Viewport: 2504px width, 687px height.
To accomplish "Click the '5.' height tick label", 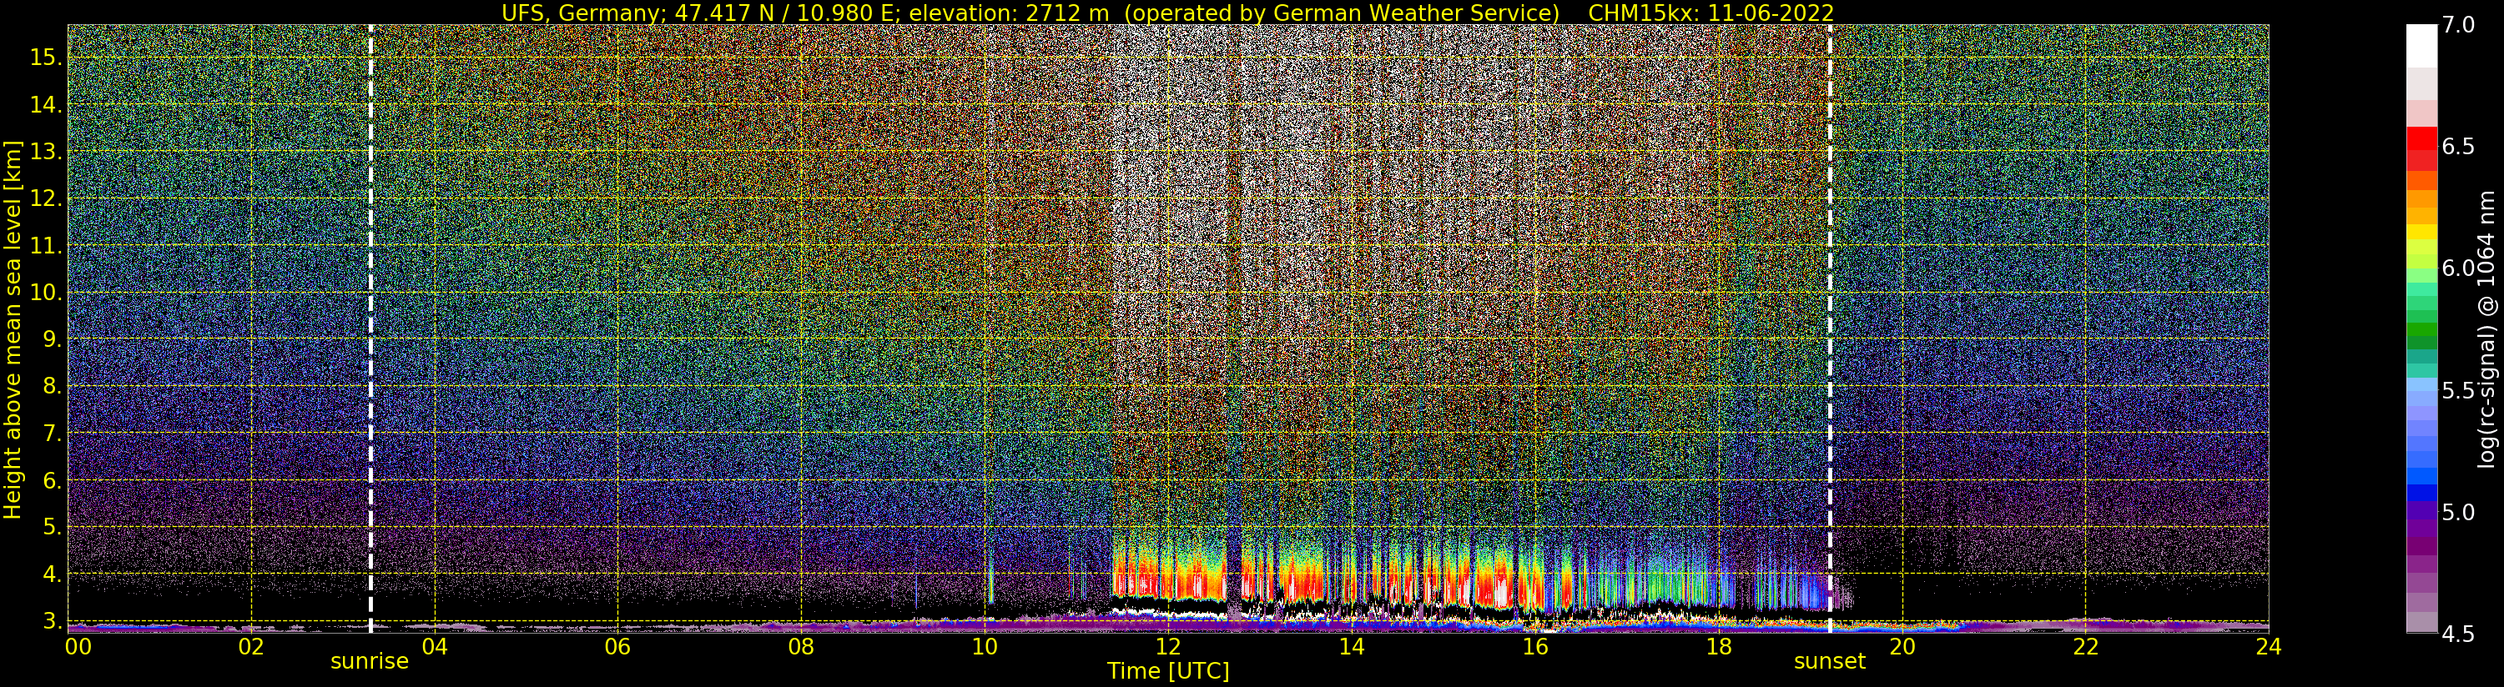I will pyautogui.click(x=52, y=527).
